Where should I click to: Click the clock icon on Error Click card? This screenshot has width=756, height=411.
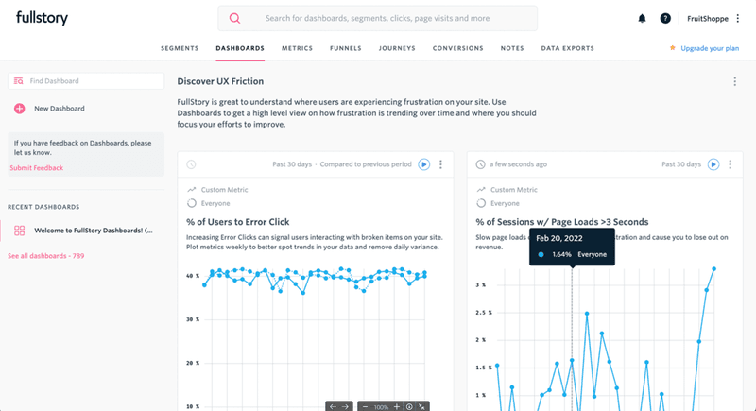[192, 164]
